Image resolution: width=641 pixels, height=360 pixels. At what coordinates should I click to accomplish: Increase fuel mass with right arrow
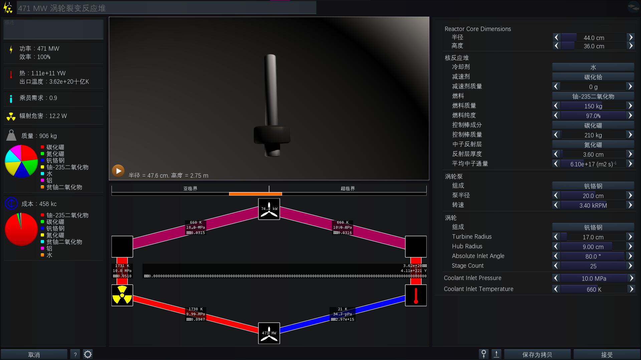(630, 106)
